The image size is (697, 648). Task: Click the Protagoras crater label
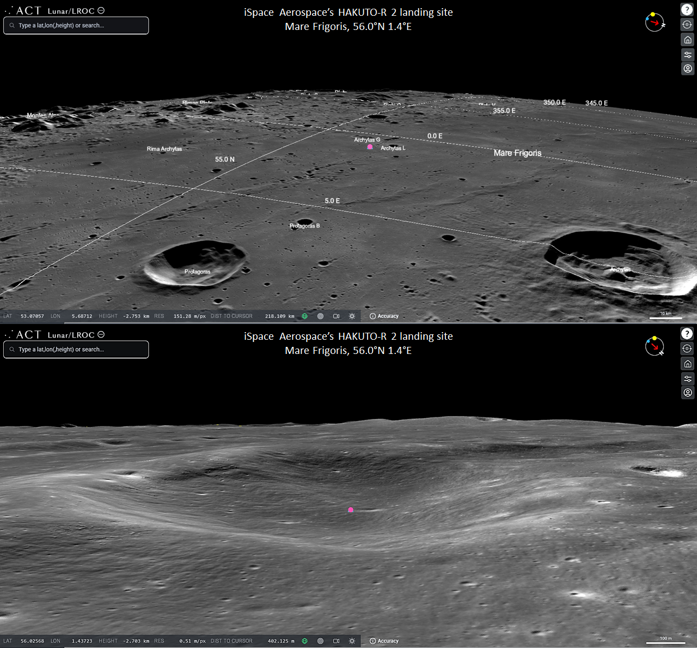[197, 272]
